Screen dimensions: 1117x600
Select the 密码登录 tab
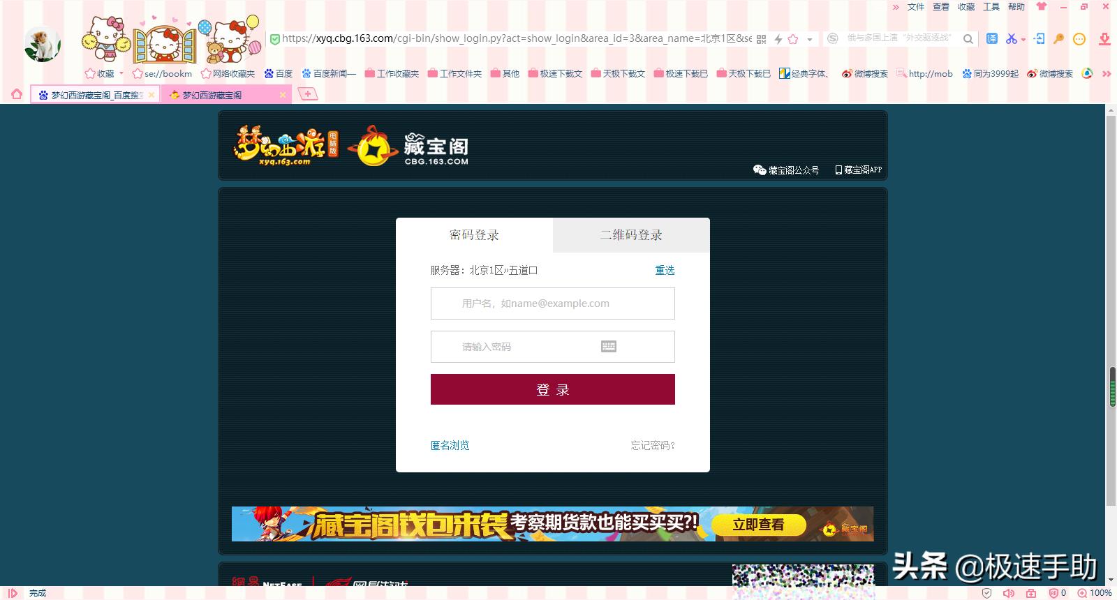474,235
